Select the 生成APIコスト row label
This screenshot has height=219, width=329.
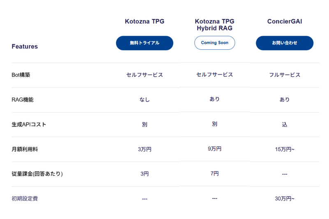click(x=29, y=124)
